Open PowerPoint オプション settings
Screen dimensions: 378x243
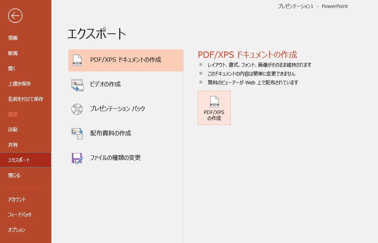point(17,230)
